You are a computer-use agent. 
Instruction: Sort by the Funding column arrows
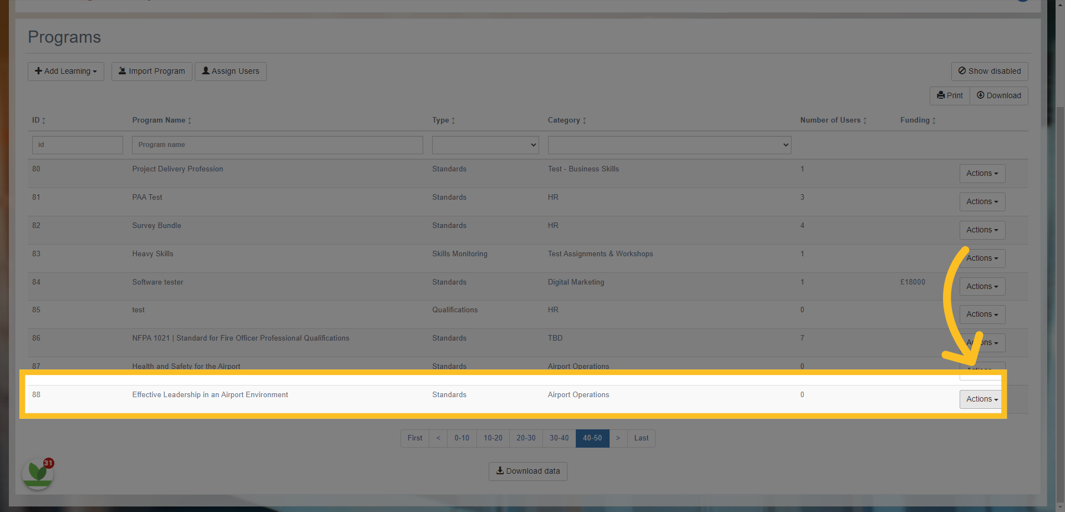934,120
